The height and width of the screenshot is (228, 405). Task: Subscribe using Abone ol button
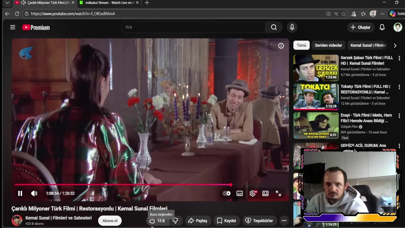[110, 221]
